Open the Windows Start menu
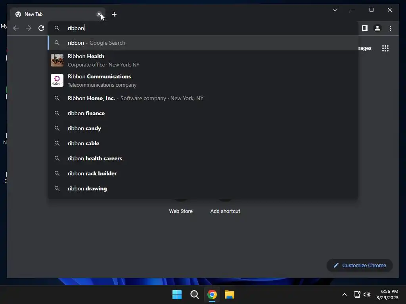 177,294
